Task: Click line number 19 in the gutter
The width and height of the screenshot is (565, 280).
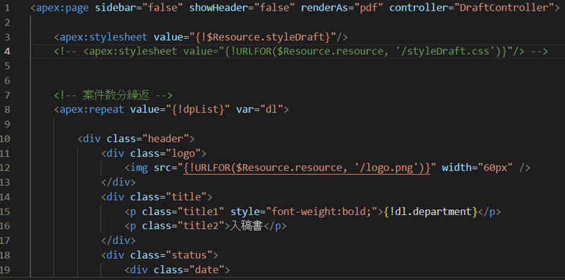Action: click(x=5, y=269)
